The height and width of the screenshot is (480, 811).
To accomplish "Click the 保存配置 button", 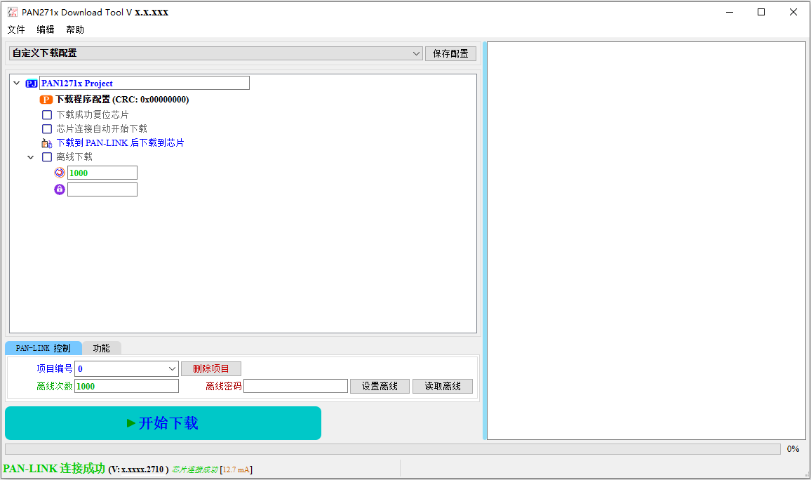I will (x=450, y=53).
